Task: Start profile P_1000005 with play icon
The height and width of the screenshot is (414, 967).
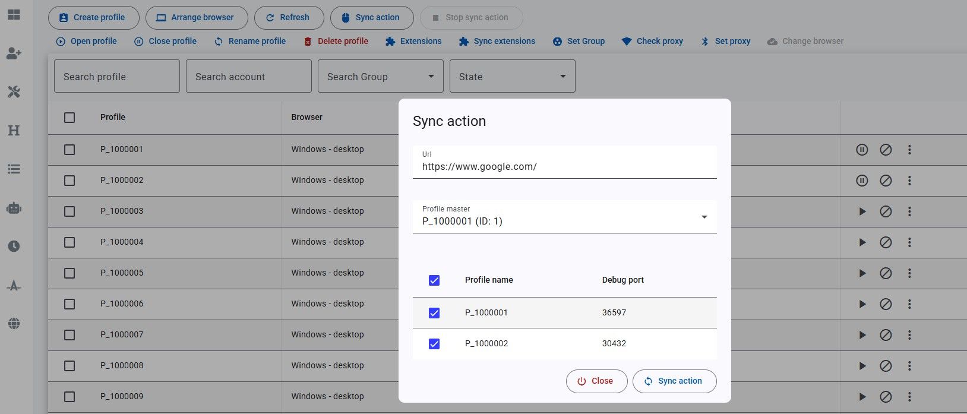Action: (862, 273)
